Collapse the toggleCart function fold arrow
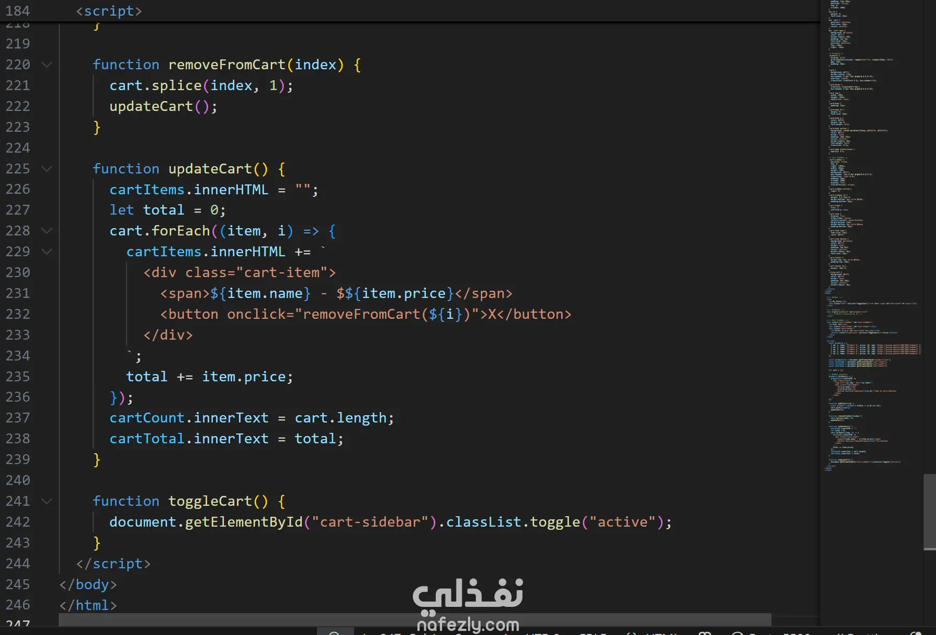Image resolution: width=936 pixels, height=635 pixels. pyautogui.click(x=46, y=501)
